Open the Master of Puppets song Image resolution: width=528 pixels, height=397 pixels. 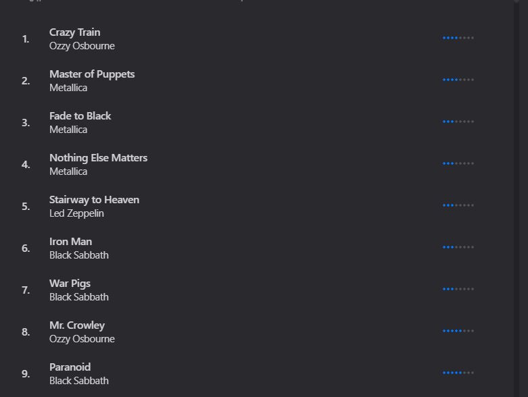tap(92, 74)
